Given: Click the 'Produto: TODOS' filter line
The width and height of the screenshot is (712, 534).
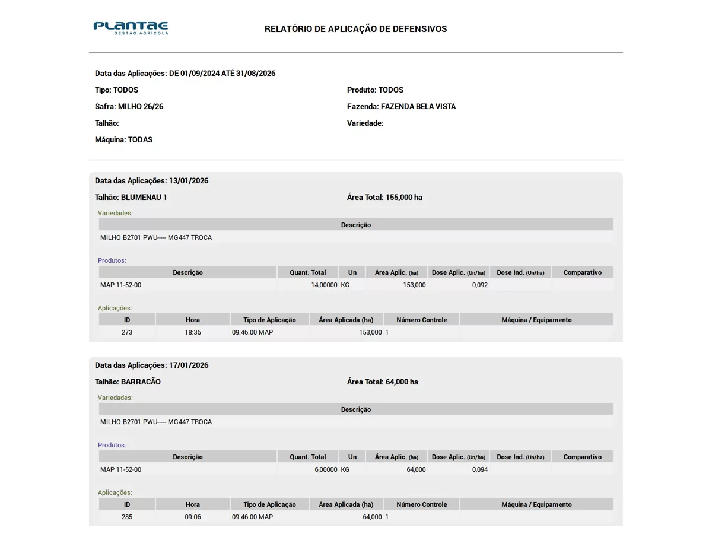Looking at the screenshot, I should (376, 90).
